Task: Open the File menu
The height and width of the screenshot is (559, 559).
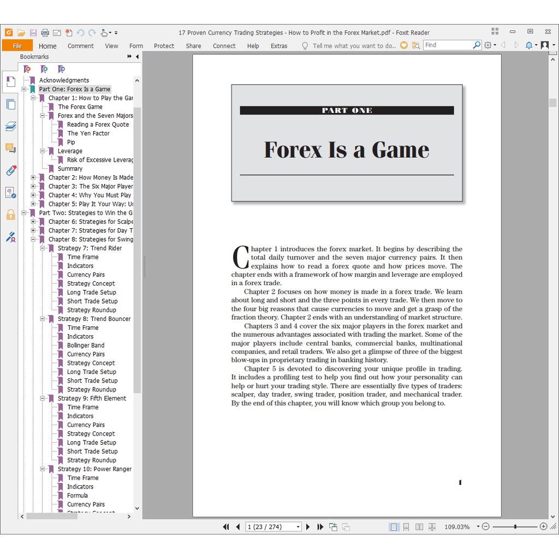Action: 17,46
